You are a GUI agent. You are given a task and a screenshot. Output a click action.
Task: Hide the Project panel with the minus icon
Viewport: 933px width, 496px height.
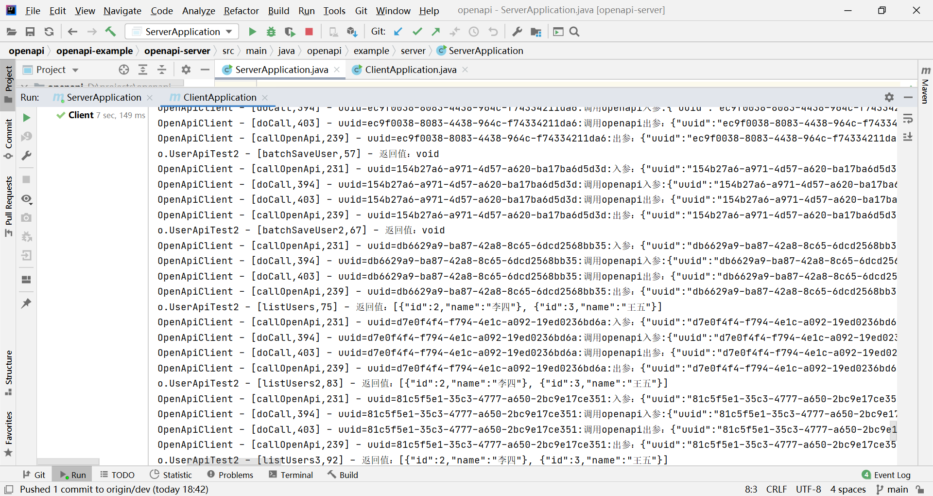(205, 70)
